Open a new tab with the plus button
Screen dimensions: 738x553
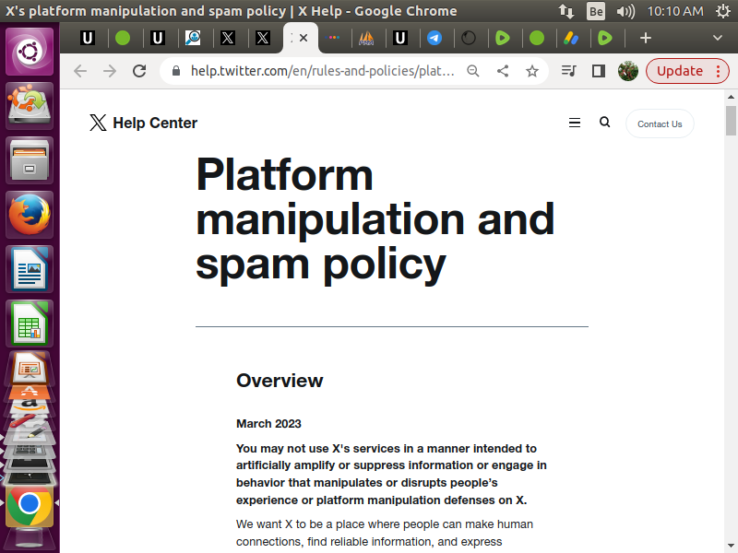pos(646,38)
